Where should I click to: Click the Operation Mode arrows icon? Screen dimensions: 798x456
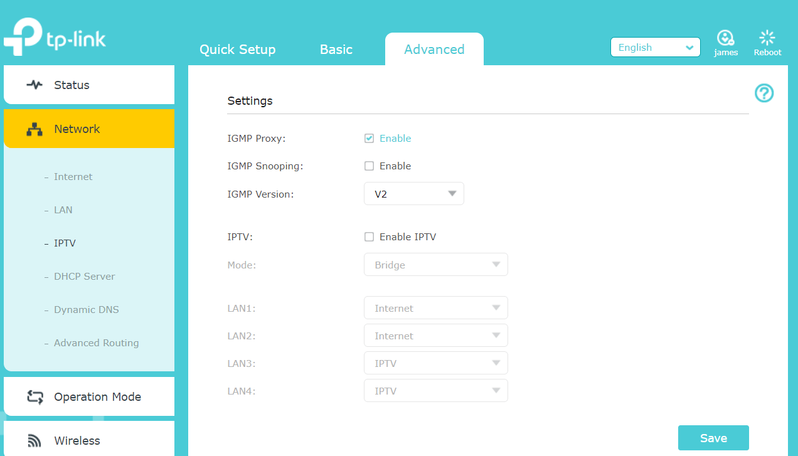35,397
